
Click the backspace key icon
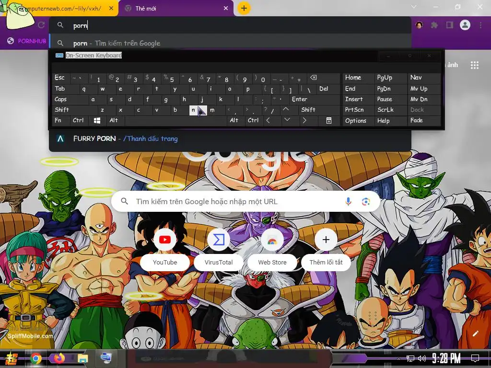coord(323,78)
